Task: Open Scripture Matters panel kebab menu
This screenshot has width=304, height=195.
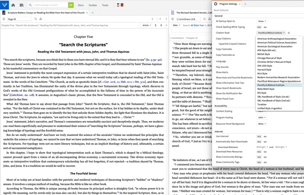Action: point(166,19)
